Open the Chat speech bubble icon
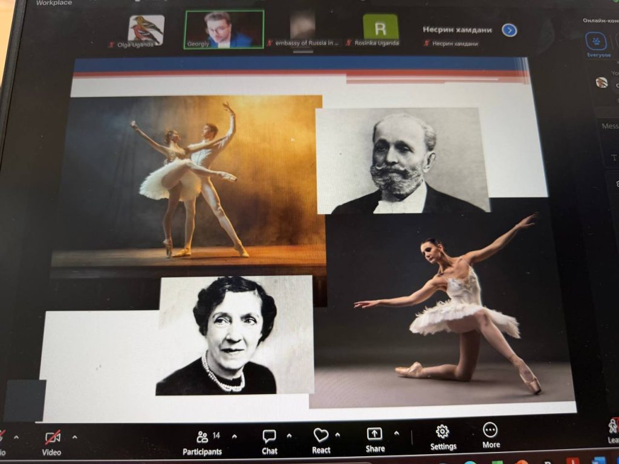The width and height of the screenshot is (619, 464). pyautogui.click(x=270, y=436)
